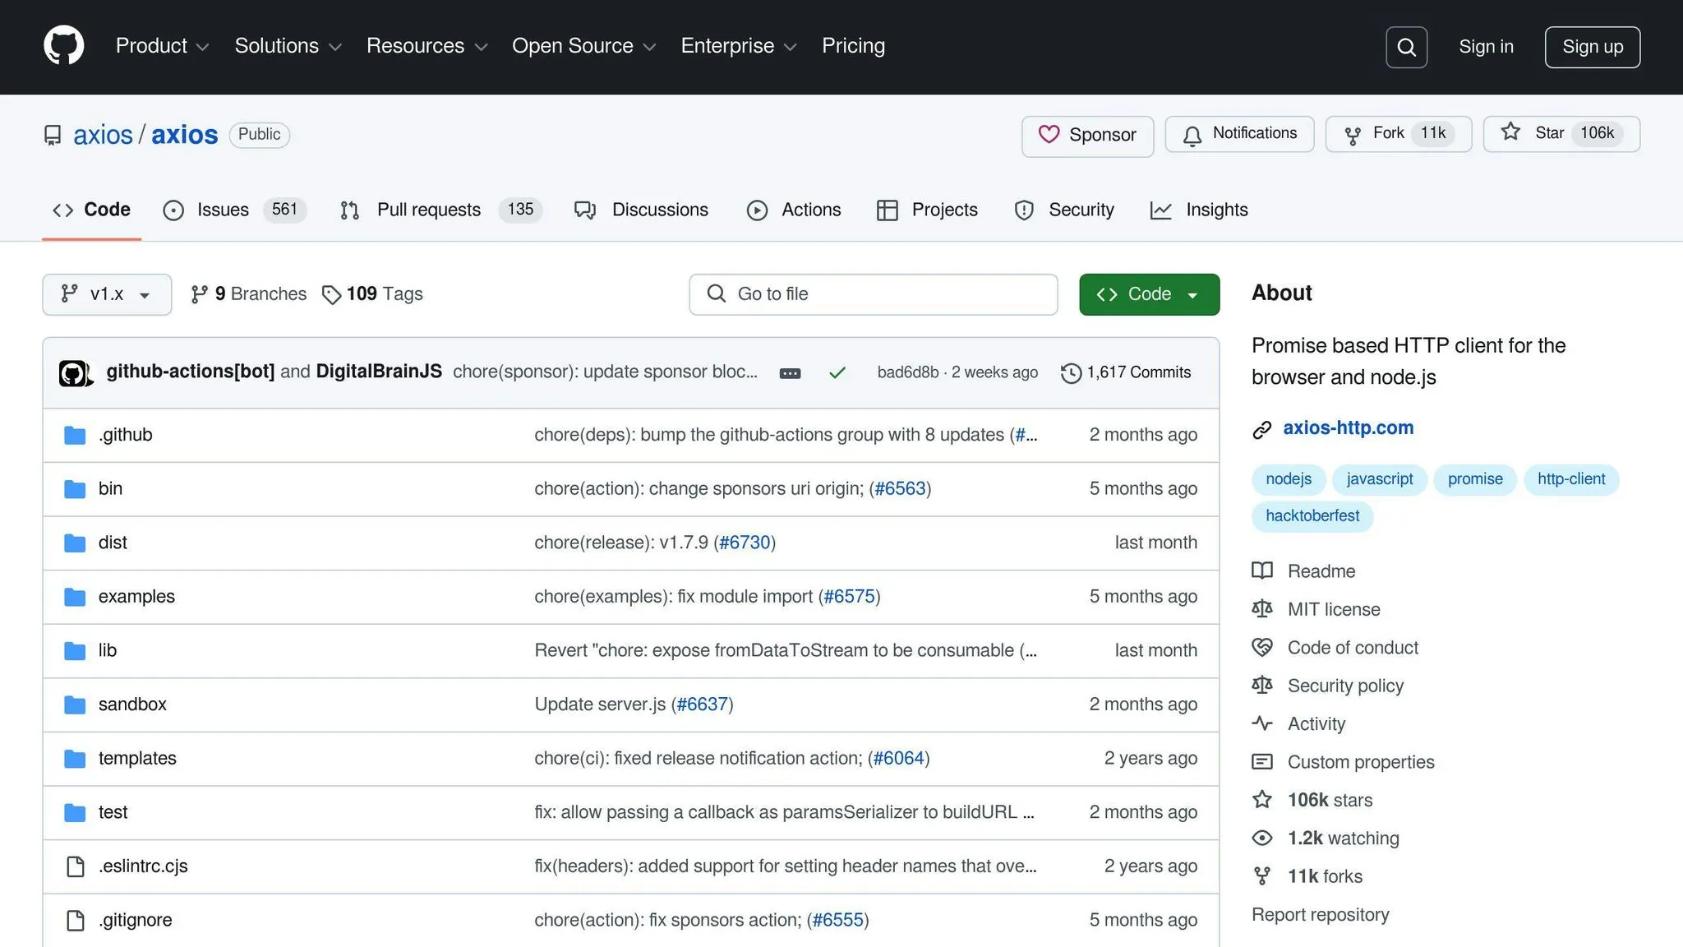The height and width of the screenshot is (947, 1683).
Task: Open the green Code dropdown button
Action: tap(1149, 294)
